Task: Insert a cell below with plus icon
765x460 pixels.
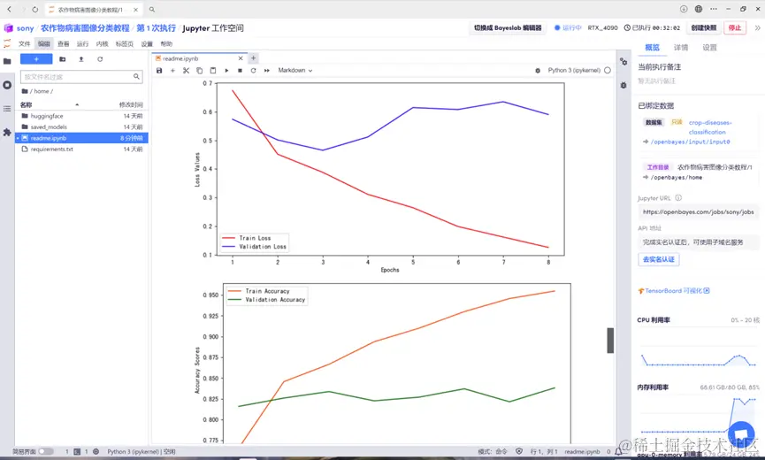Action: pyautogui.click(x=172, y=70)
